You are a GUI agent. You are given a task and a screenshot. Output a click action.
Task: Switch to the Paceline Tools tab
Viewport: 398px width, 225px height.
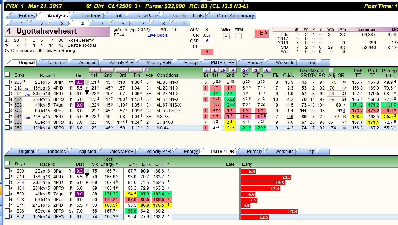187,16
